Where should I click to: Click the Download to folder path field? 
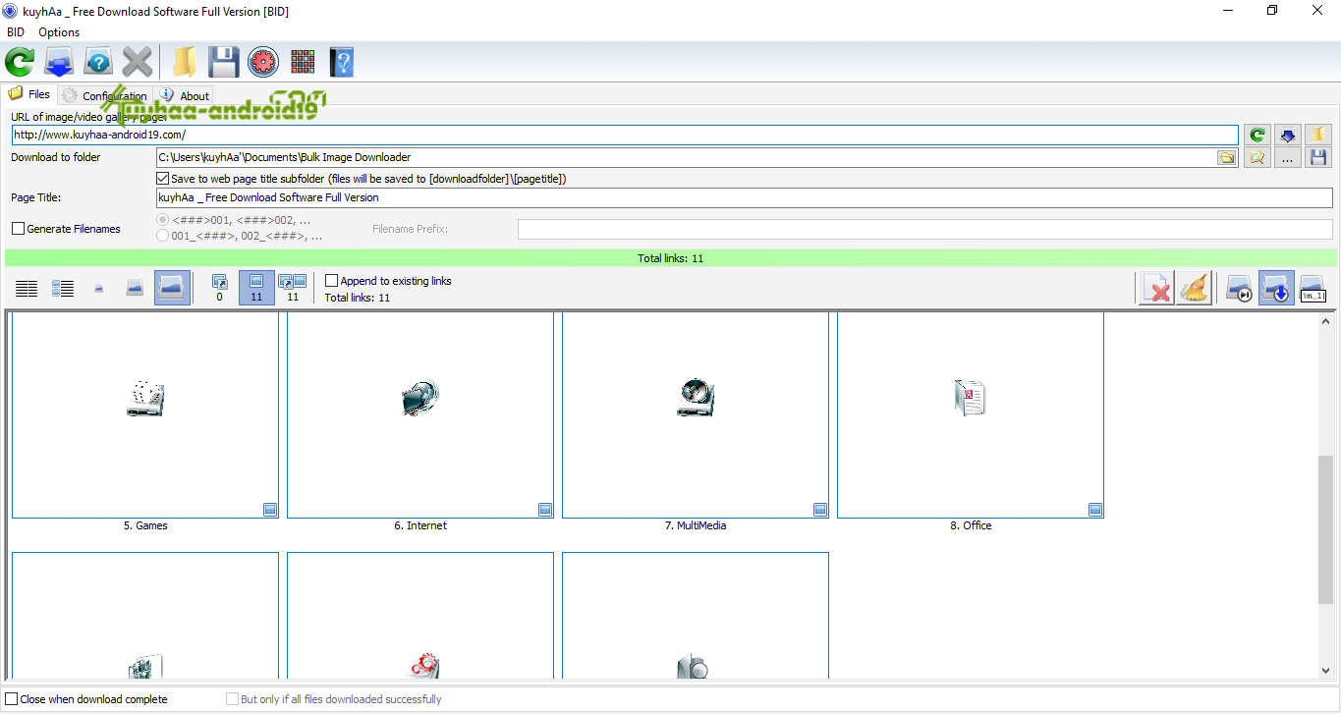[x=686, y=157]
